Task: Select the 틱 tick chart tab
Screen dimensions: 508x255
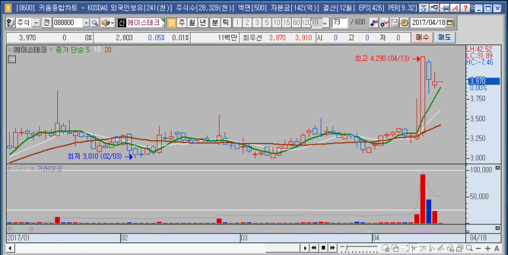Action: [x=225, y=23]
